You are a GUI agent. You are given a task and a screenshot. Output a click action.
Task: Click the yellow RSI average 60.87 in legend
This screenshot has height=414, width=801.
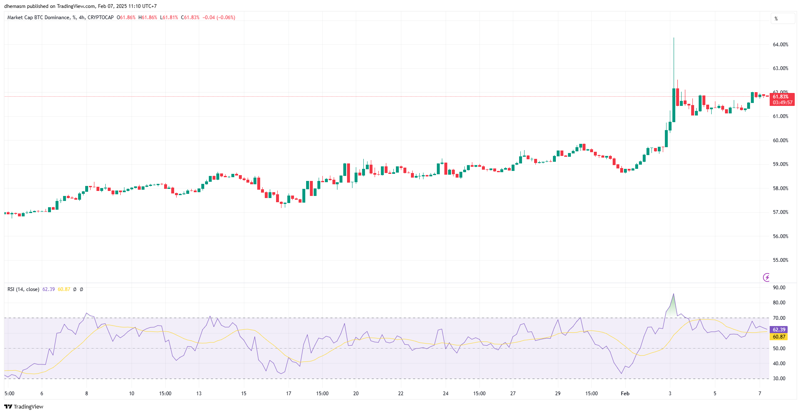coord(64,289)
